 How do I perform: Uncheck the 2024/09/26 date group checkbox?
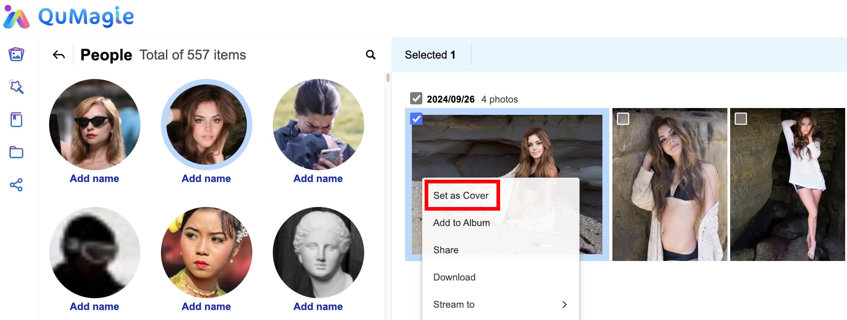pyautogui.click(x=416, y=98)
